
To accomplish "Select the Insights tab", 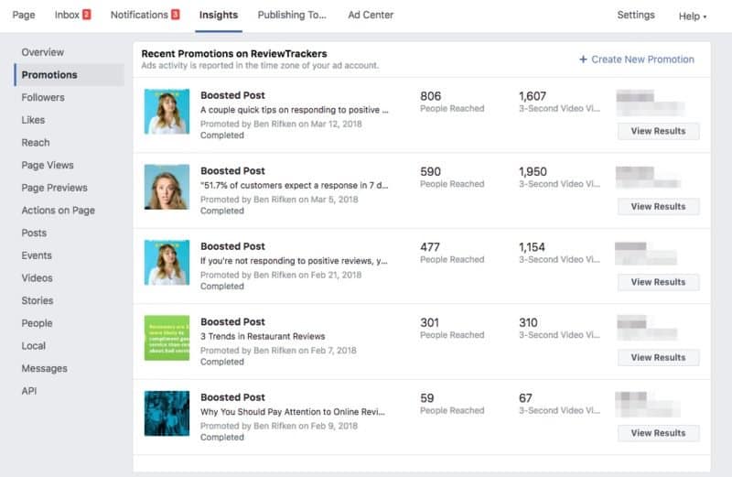I will pos(219,15).
